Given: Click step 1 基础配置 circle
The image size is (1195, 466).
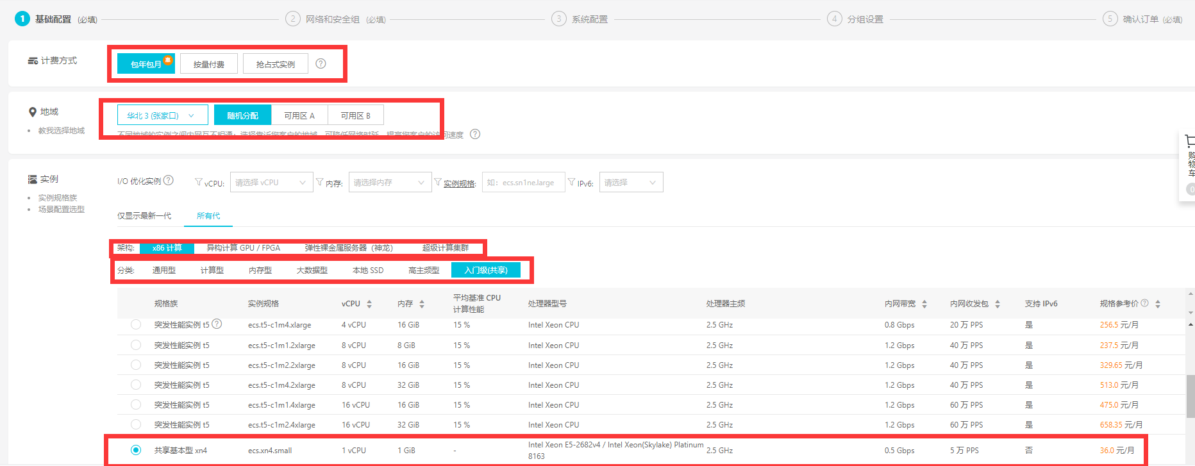Looking at the screenshot, I should tap(22, 19).
